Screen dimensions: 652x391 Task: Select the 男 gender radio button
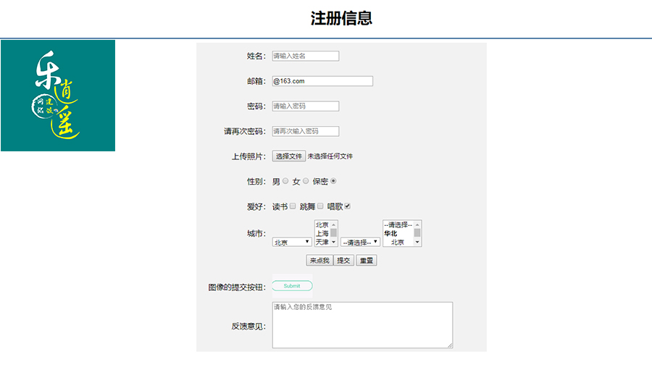click(285, 181)
